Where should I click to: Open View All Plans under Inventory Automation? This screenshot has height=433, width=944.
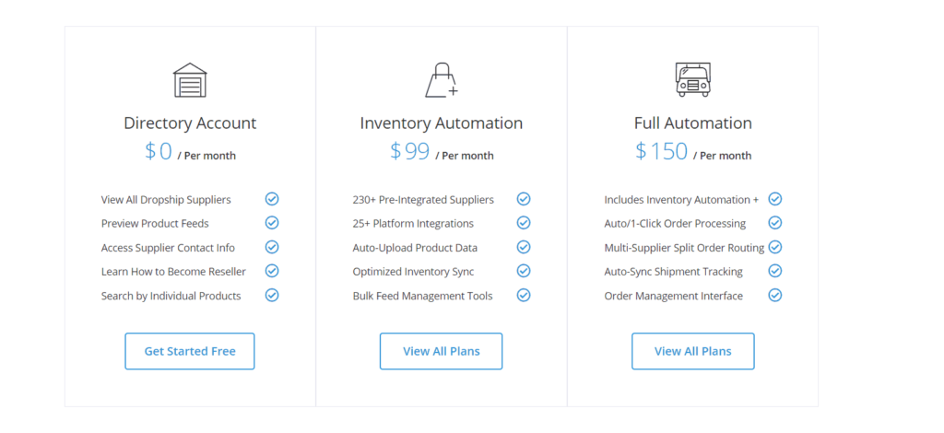(x=442, y=351)
